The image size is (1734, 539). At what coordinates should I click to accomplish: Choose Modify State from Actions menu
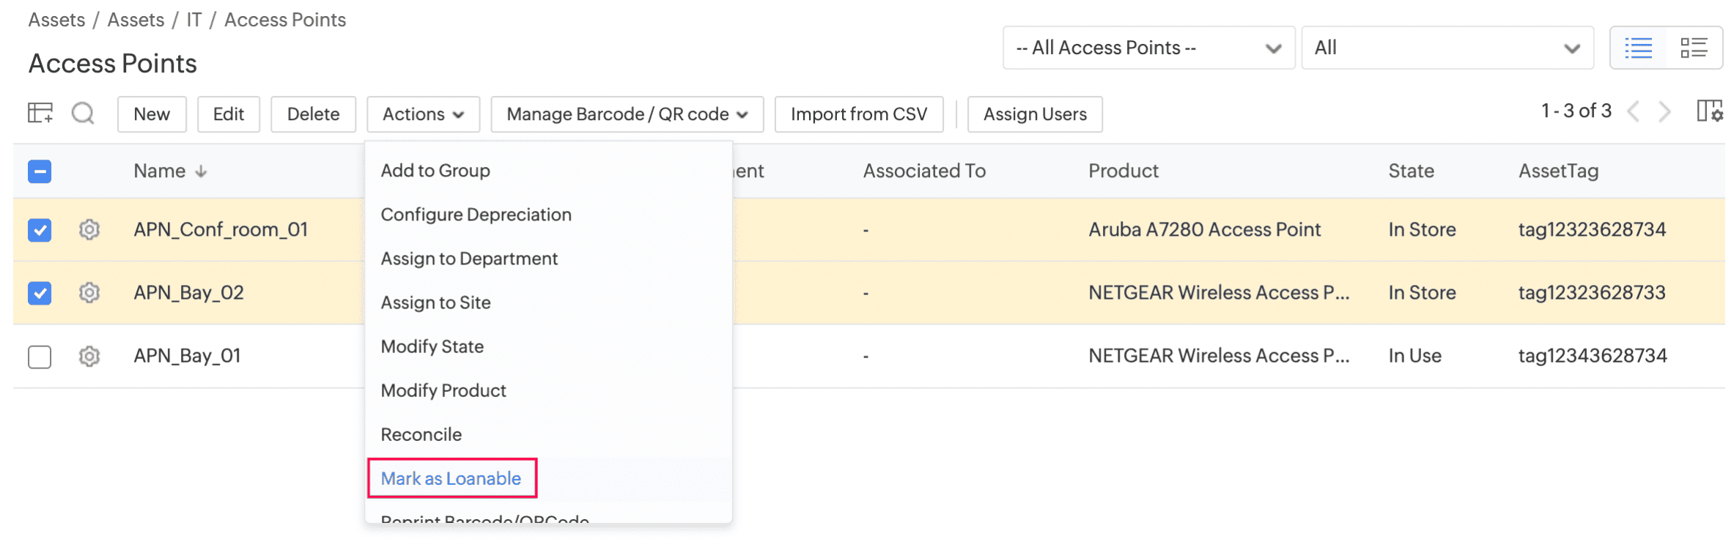coord(432,346)
